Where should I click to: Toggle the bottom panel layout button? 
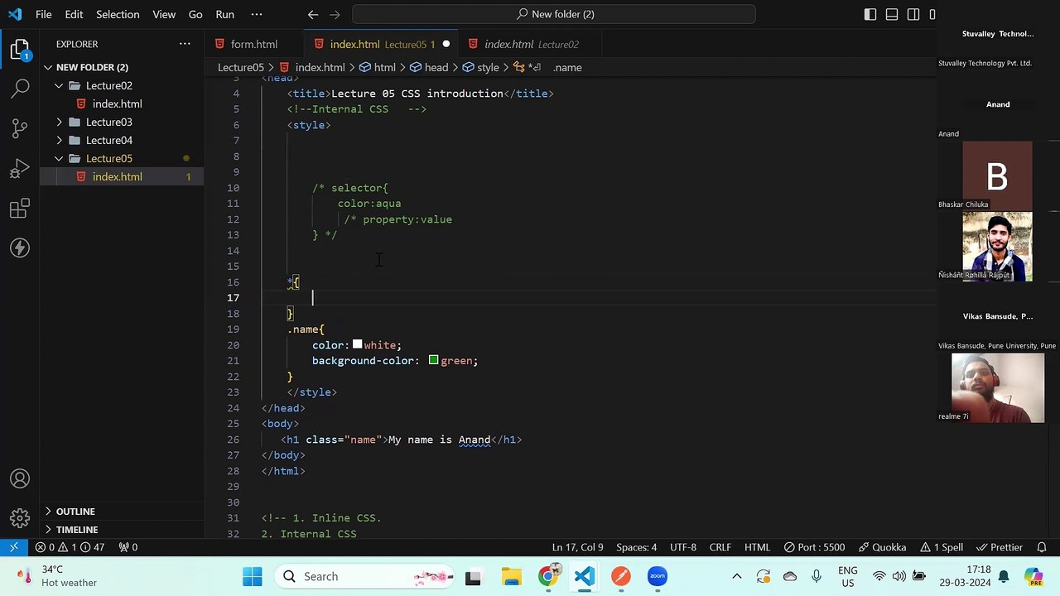[x=892, y=14]
